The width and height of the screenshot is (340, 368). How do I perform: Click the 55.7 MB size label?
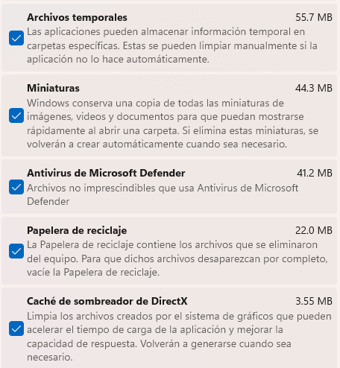pyautogui.click(x=314, y=17)
